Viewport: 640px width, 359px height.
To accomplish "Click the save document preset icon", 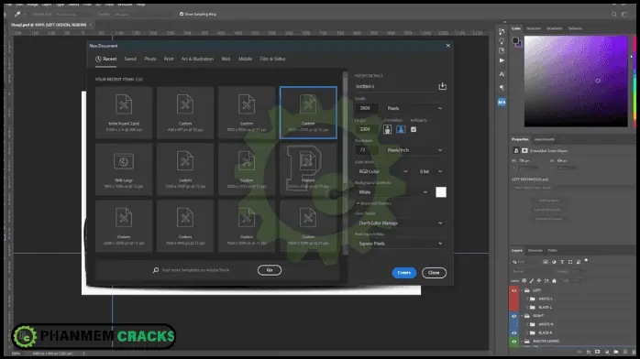I will click(442, 86).
